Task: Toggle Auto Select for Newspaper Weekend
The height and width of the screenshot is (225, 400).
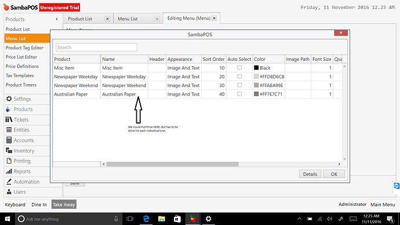Action: pyautogui.click(x=239, y=85)
